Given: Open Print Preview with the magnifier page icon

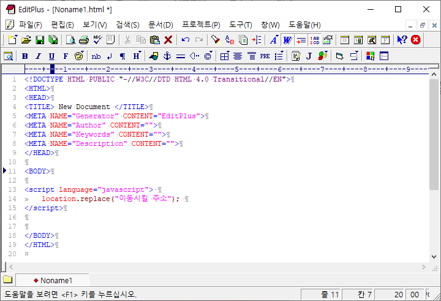Looking at the screenshot, I should point(70,40).
